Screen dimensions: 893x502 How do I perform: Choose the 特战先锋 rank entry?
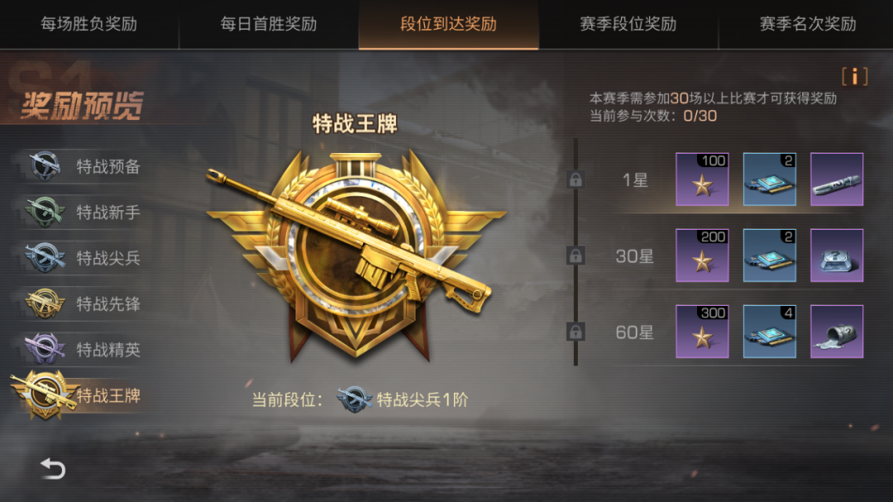[x=83, y=304]
